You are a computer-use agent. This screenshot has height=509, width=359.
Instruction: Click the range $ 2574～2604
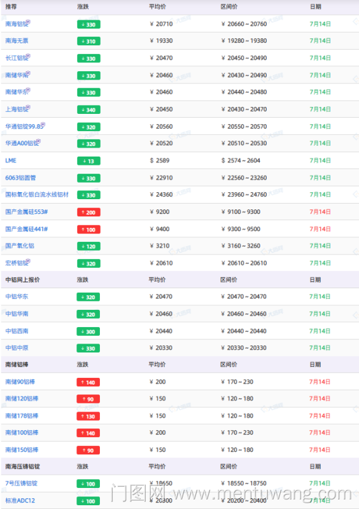pyautogui.click(x=241, y=160)
